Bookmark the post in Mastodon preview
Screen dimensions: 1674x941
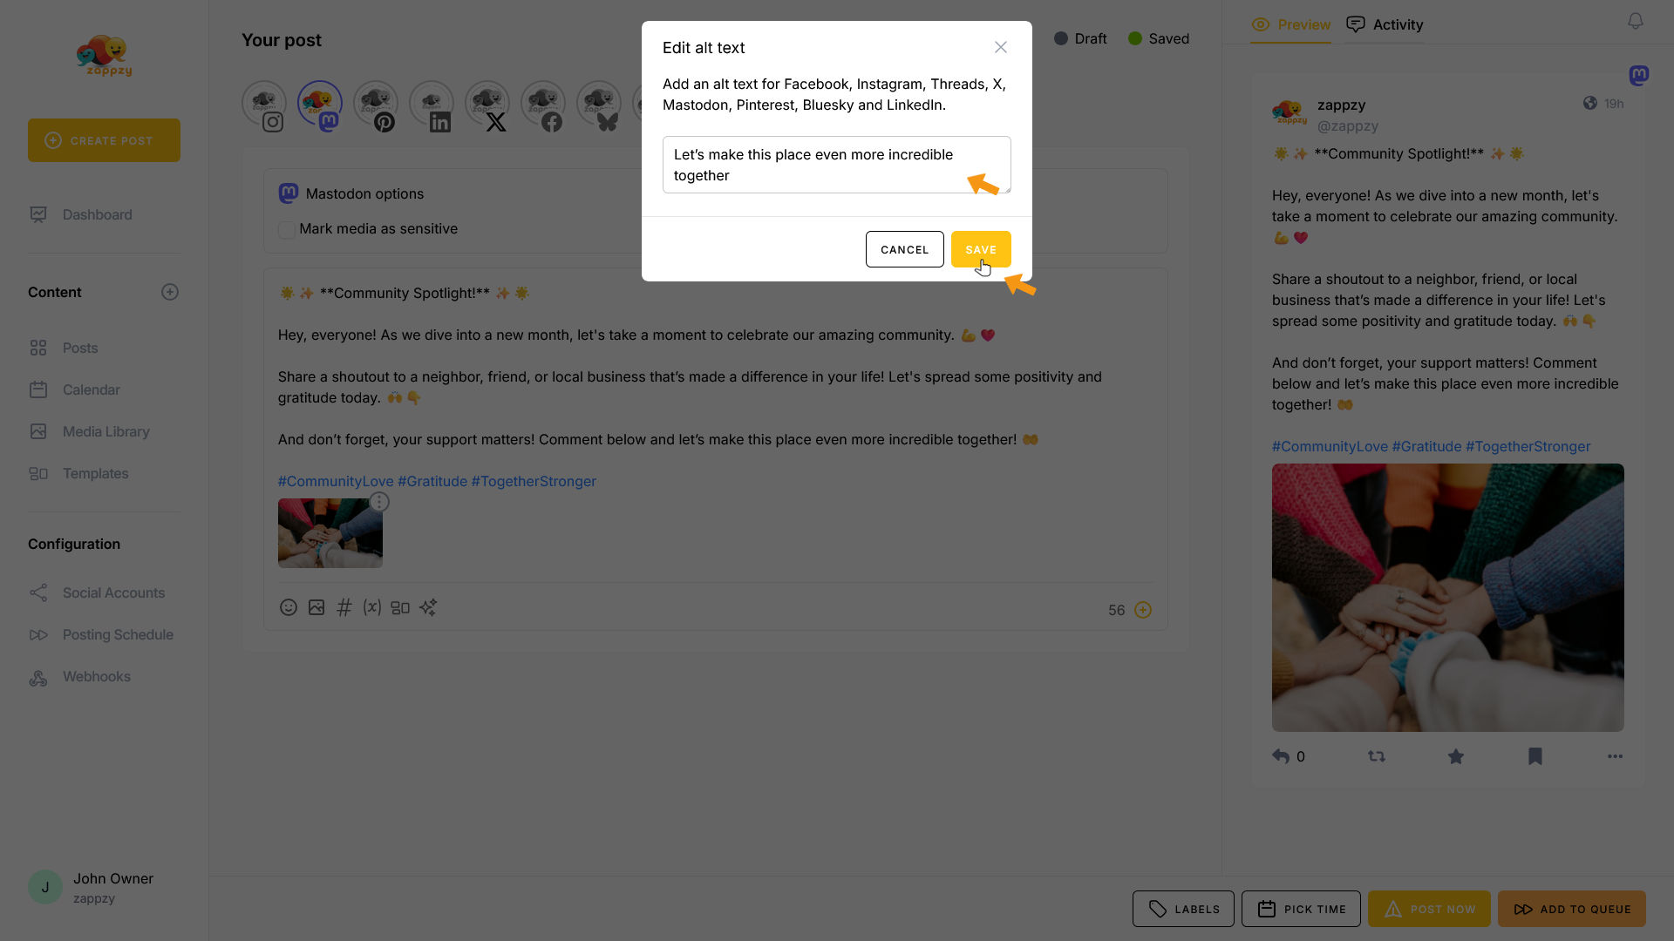(x=1535, y=757)
